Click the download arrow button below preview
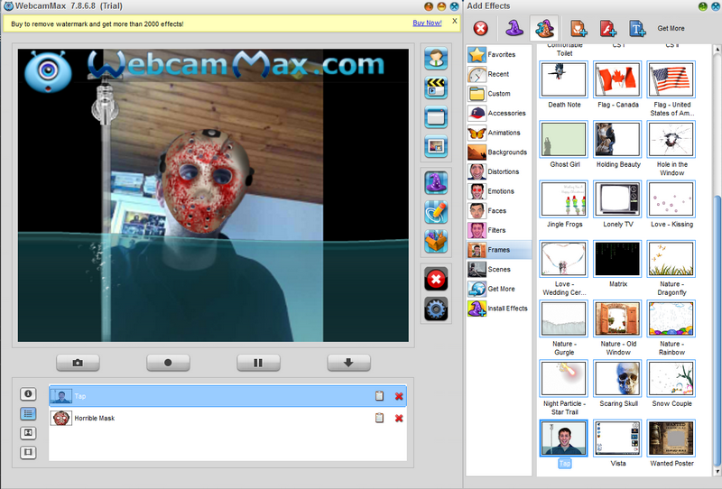This screenshot has height=489, width=722. tap(348, 363)
